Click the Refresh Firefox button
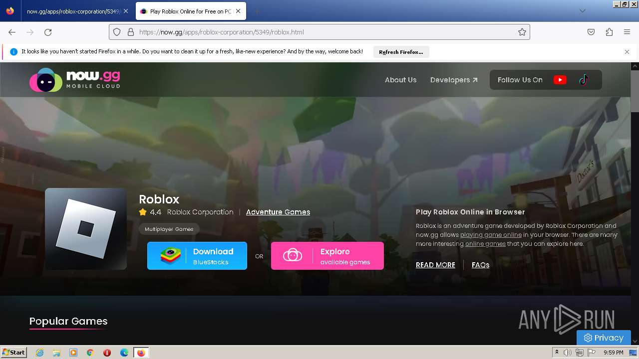 [x=401, y=52]
